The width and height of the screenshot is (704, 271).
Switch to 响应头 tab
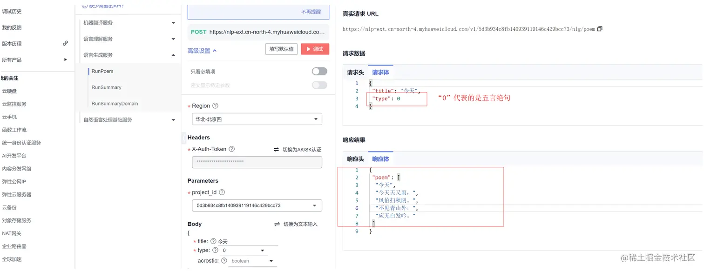point(355,159)
